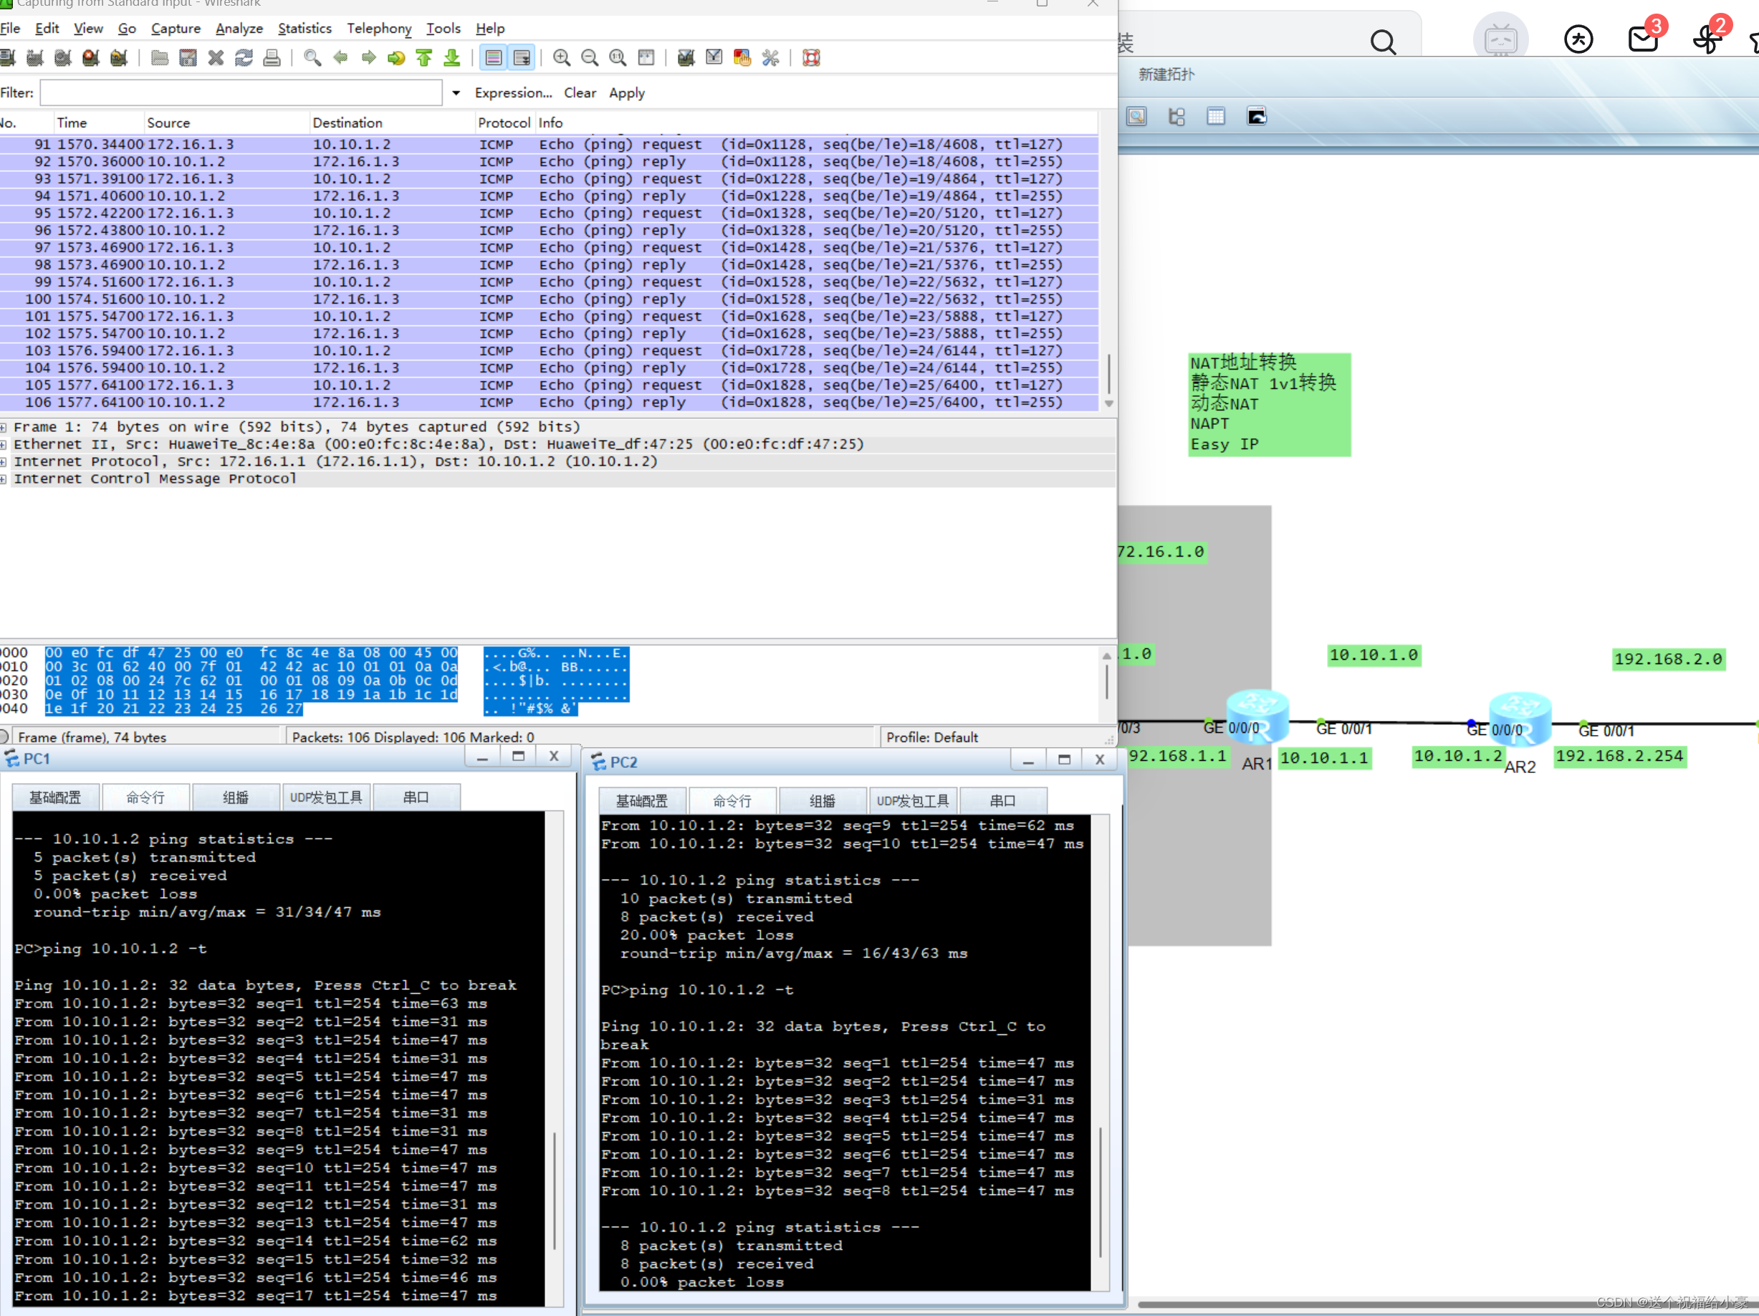Click the Expression... button
This screenshot has height=1316, width=1759.
coord(513,93)
